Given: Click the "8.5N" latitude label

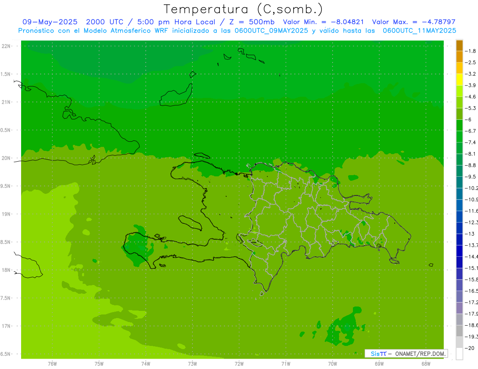Looking at the screenshot, I should pyautogui.click(x=6, y=242).
